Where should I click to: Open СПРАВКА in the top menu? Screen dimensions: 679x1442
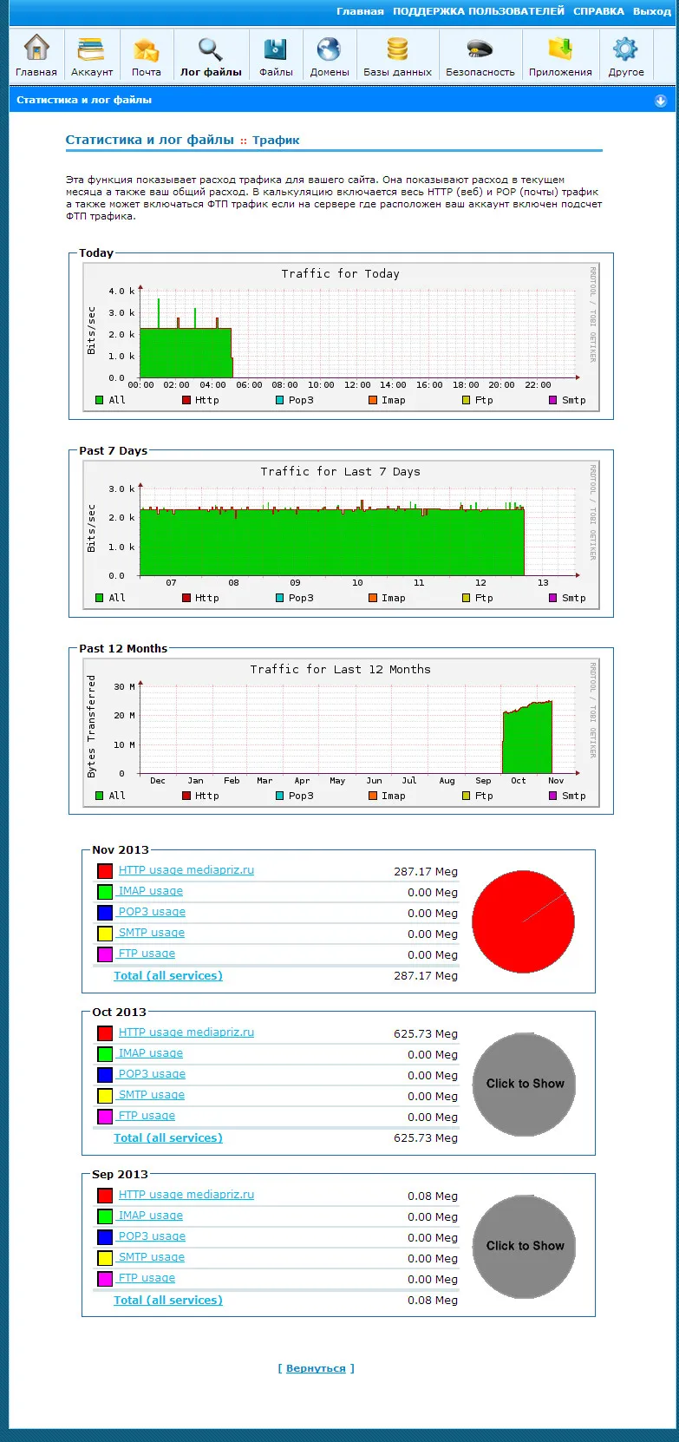coord(598,11)
